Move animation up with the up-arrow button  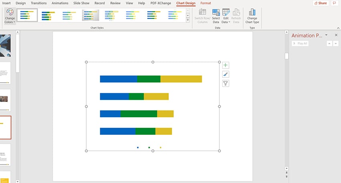[329, 43]
